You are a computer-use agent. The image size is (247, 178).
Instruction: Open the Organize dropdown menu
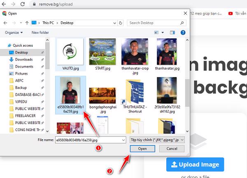tap(14, 32)
